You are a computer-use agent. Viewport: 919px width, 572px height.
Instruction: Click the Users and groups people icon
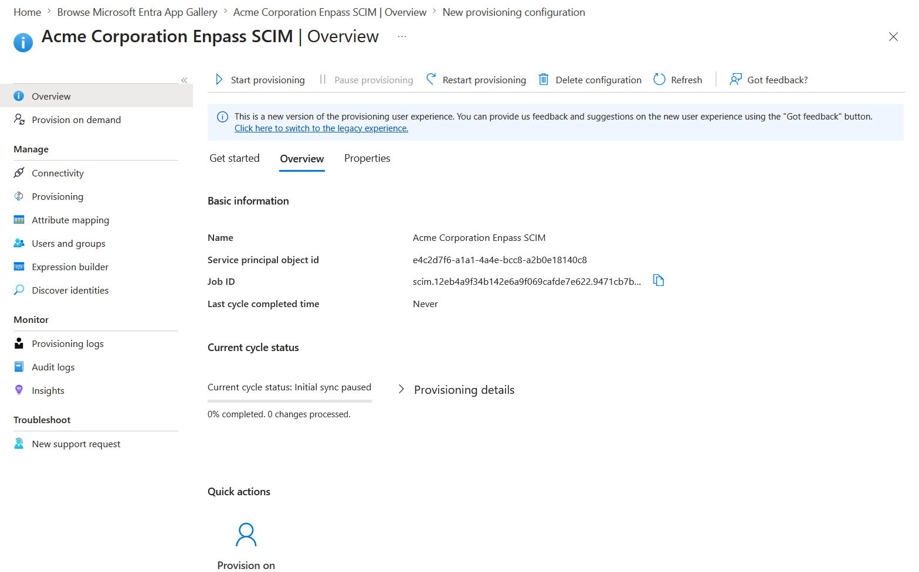(x=19, y=243)
